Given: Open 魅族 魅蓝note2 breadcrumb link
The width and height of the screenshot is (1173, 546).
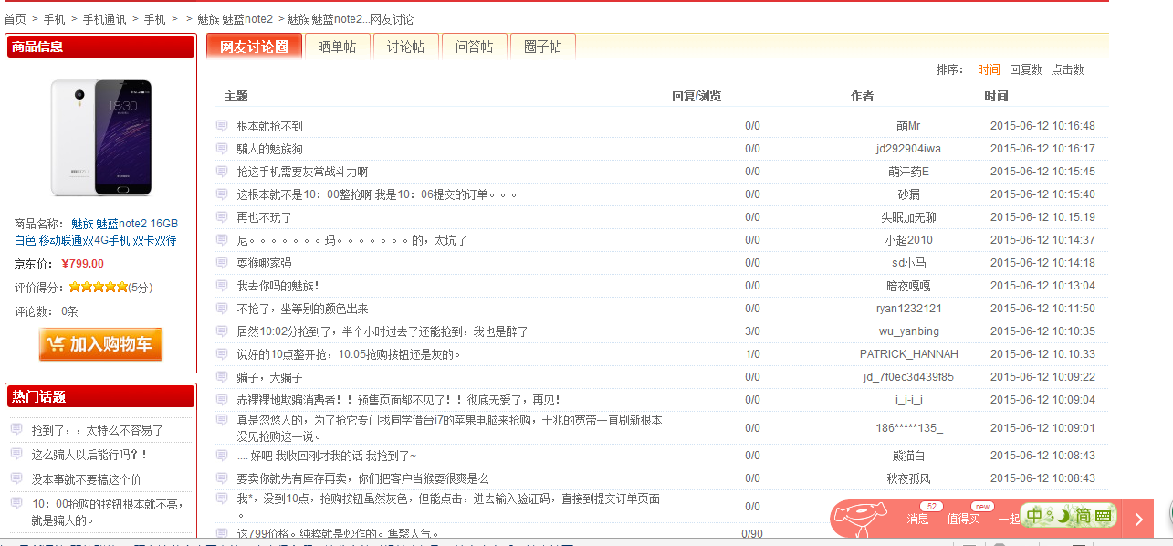Looking at the screenshot, I should 235,19.
